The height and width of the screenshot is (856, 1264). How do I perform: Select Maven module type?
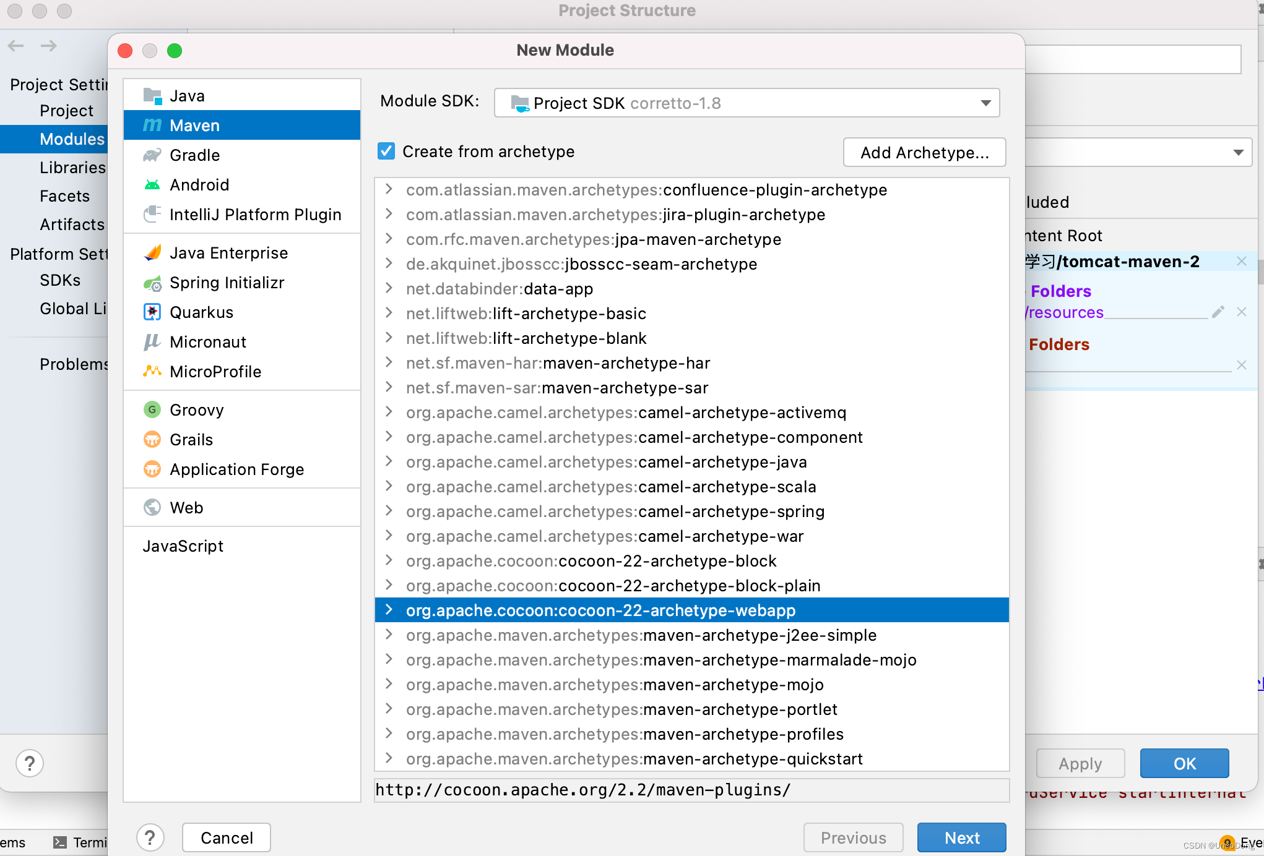(x=242, y=126)
